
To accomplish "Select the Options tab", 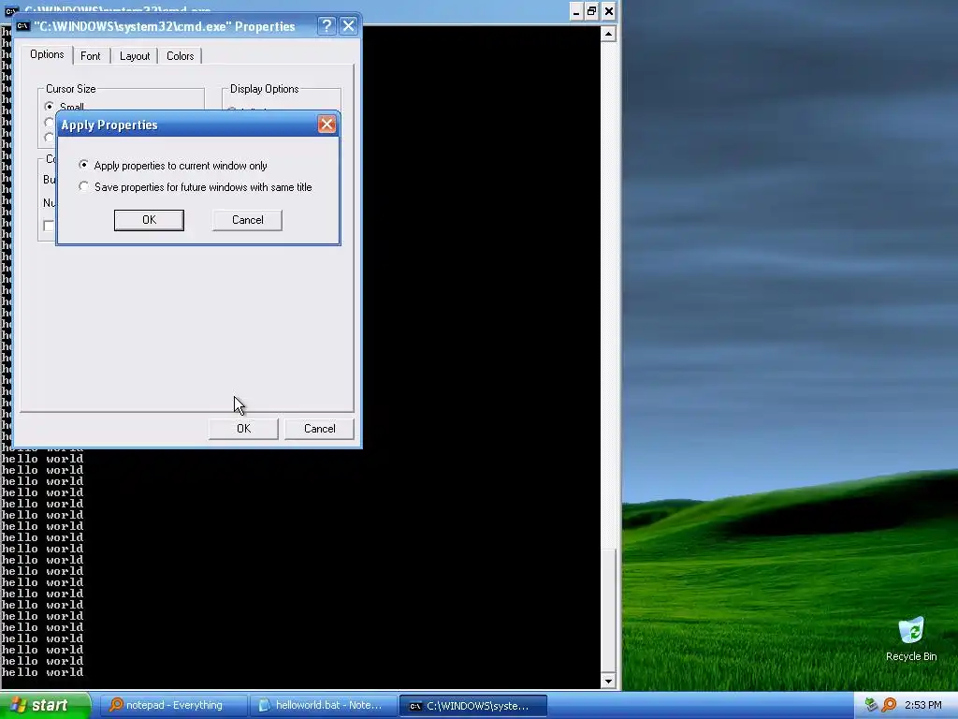I will coord(47,54).
